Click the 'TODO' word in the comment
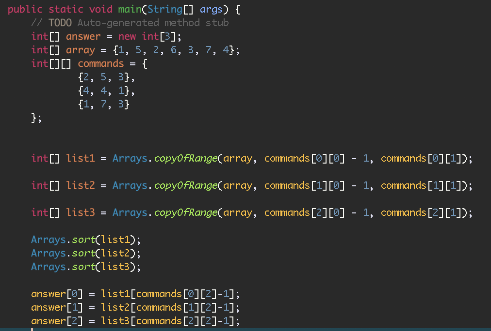 (x=60, y=23)
